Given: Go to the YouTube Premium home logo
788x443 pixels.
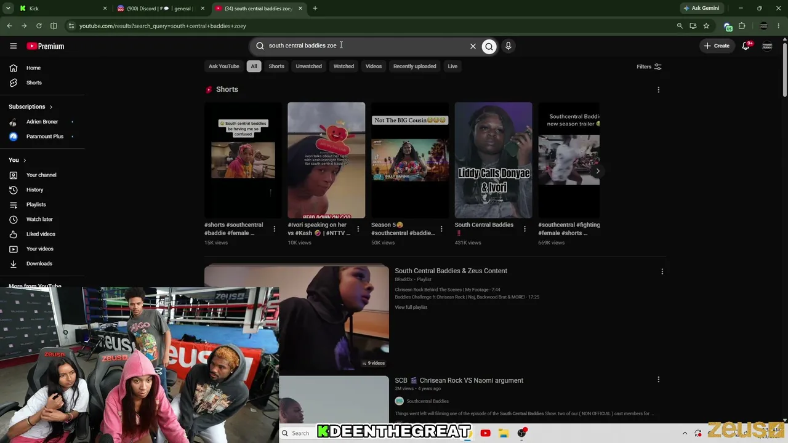Looking at the screenshot, I should [46, 46].
